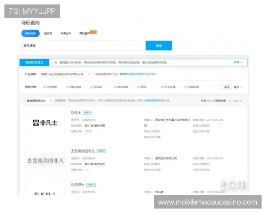The image size is (266, 213).
Task: Open the 去发现你的非凡 result title
Action: tap(83, 151)
